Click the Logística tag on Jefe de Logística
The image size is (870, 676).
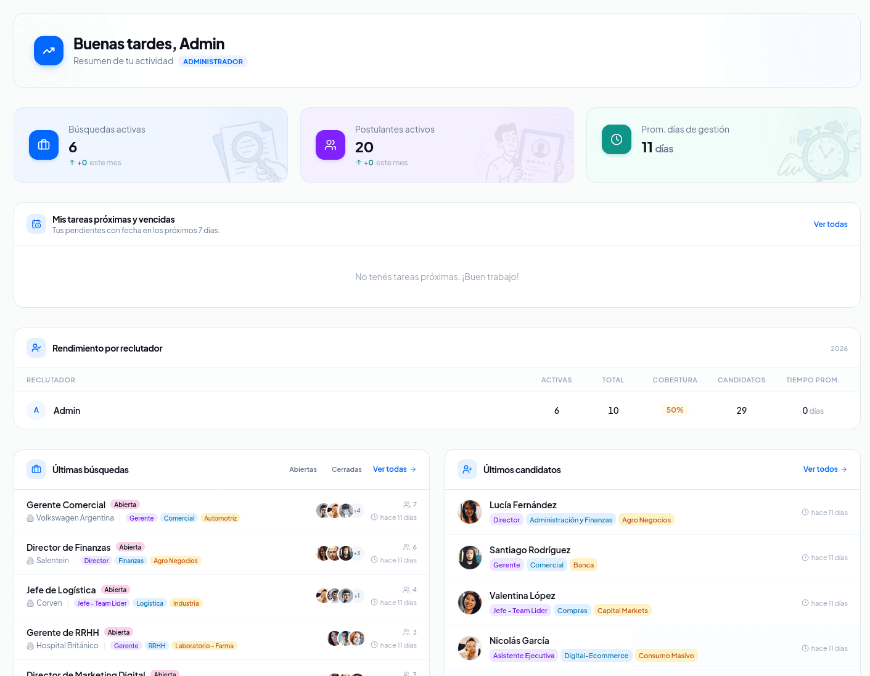tap(150, 603)
